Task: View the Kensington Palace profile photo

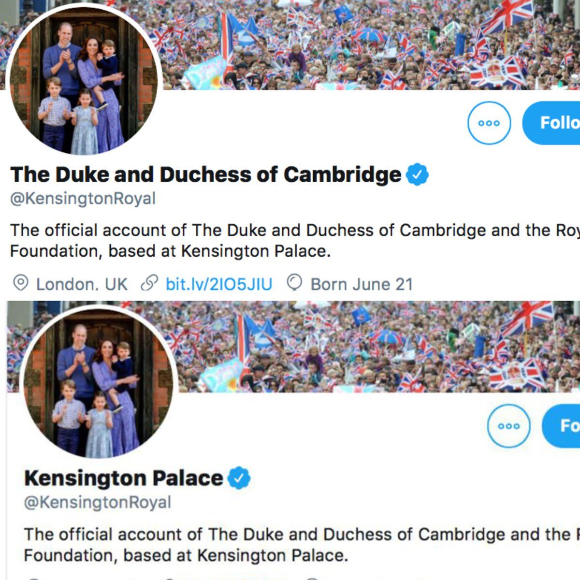Action: click(x=99, y=382)
